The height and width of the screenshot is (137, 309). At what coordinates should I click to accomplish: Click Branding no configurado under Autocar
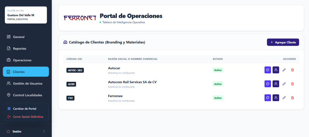click(121, 73)
